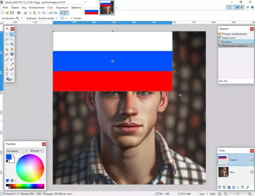255x196 pixels.
Task: Open layer properties wrench icon
Action: point(248,187)
